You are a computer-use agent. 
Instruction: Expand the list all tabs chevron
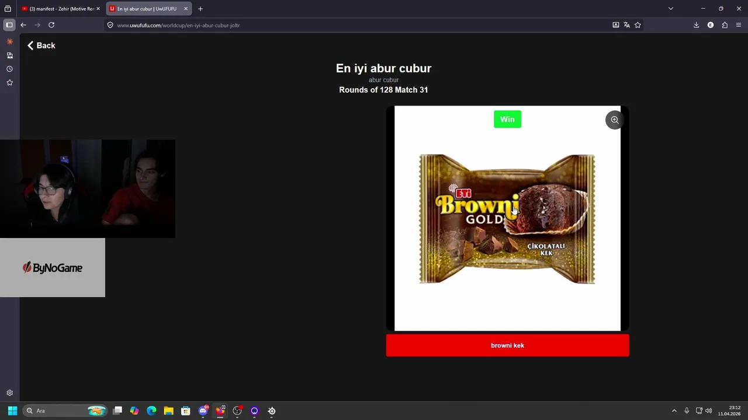(x=671, y=9)
